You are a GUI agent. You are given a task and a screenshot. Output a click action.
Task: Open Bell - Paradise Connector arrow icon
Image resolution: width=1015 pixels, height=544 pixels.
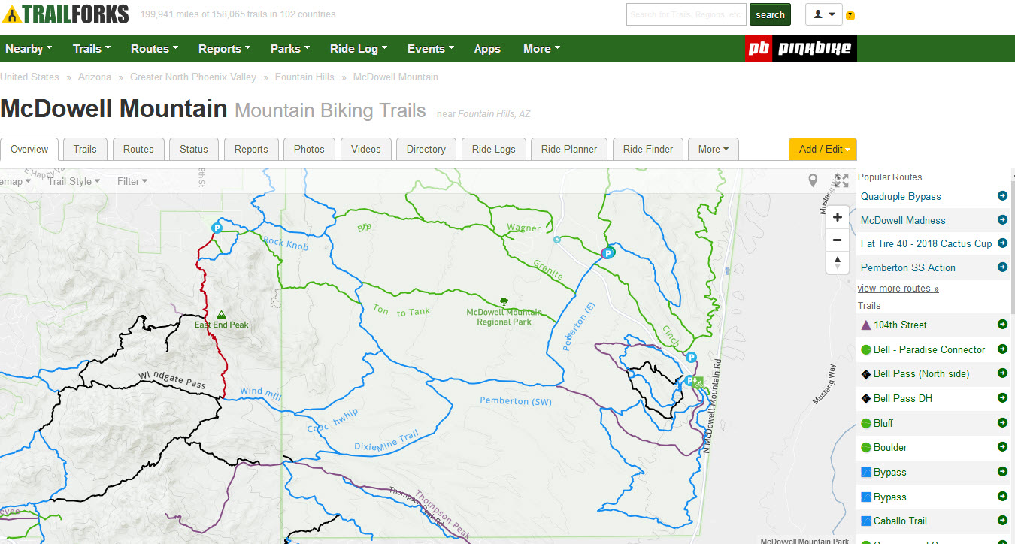pyautogui.click(x=1002, y=349)
